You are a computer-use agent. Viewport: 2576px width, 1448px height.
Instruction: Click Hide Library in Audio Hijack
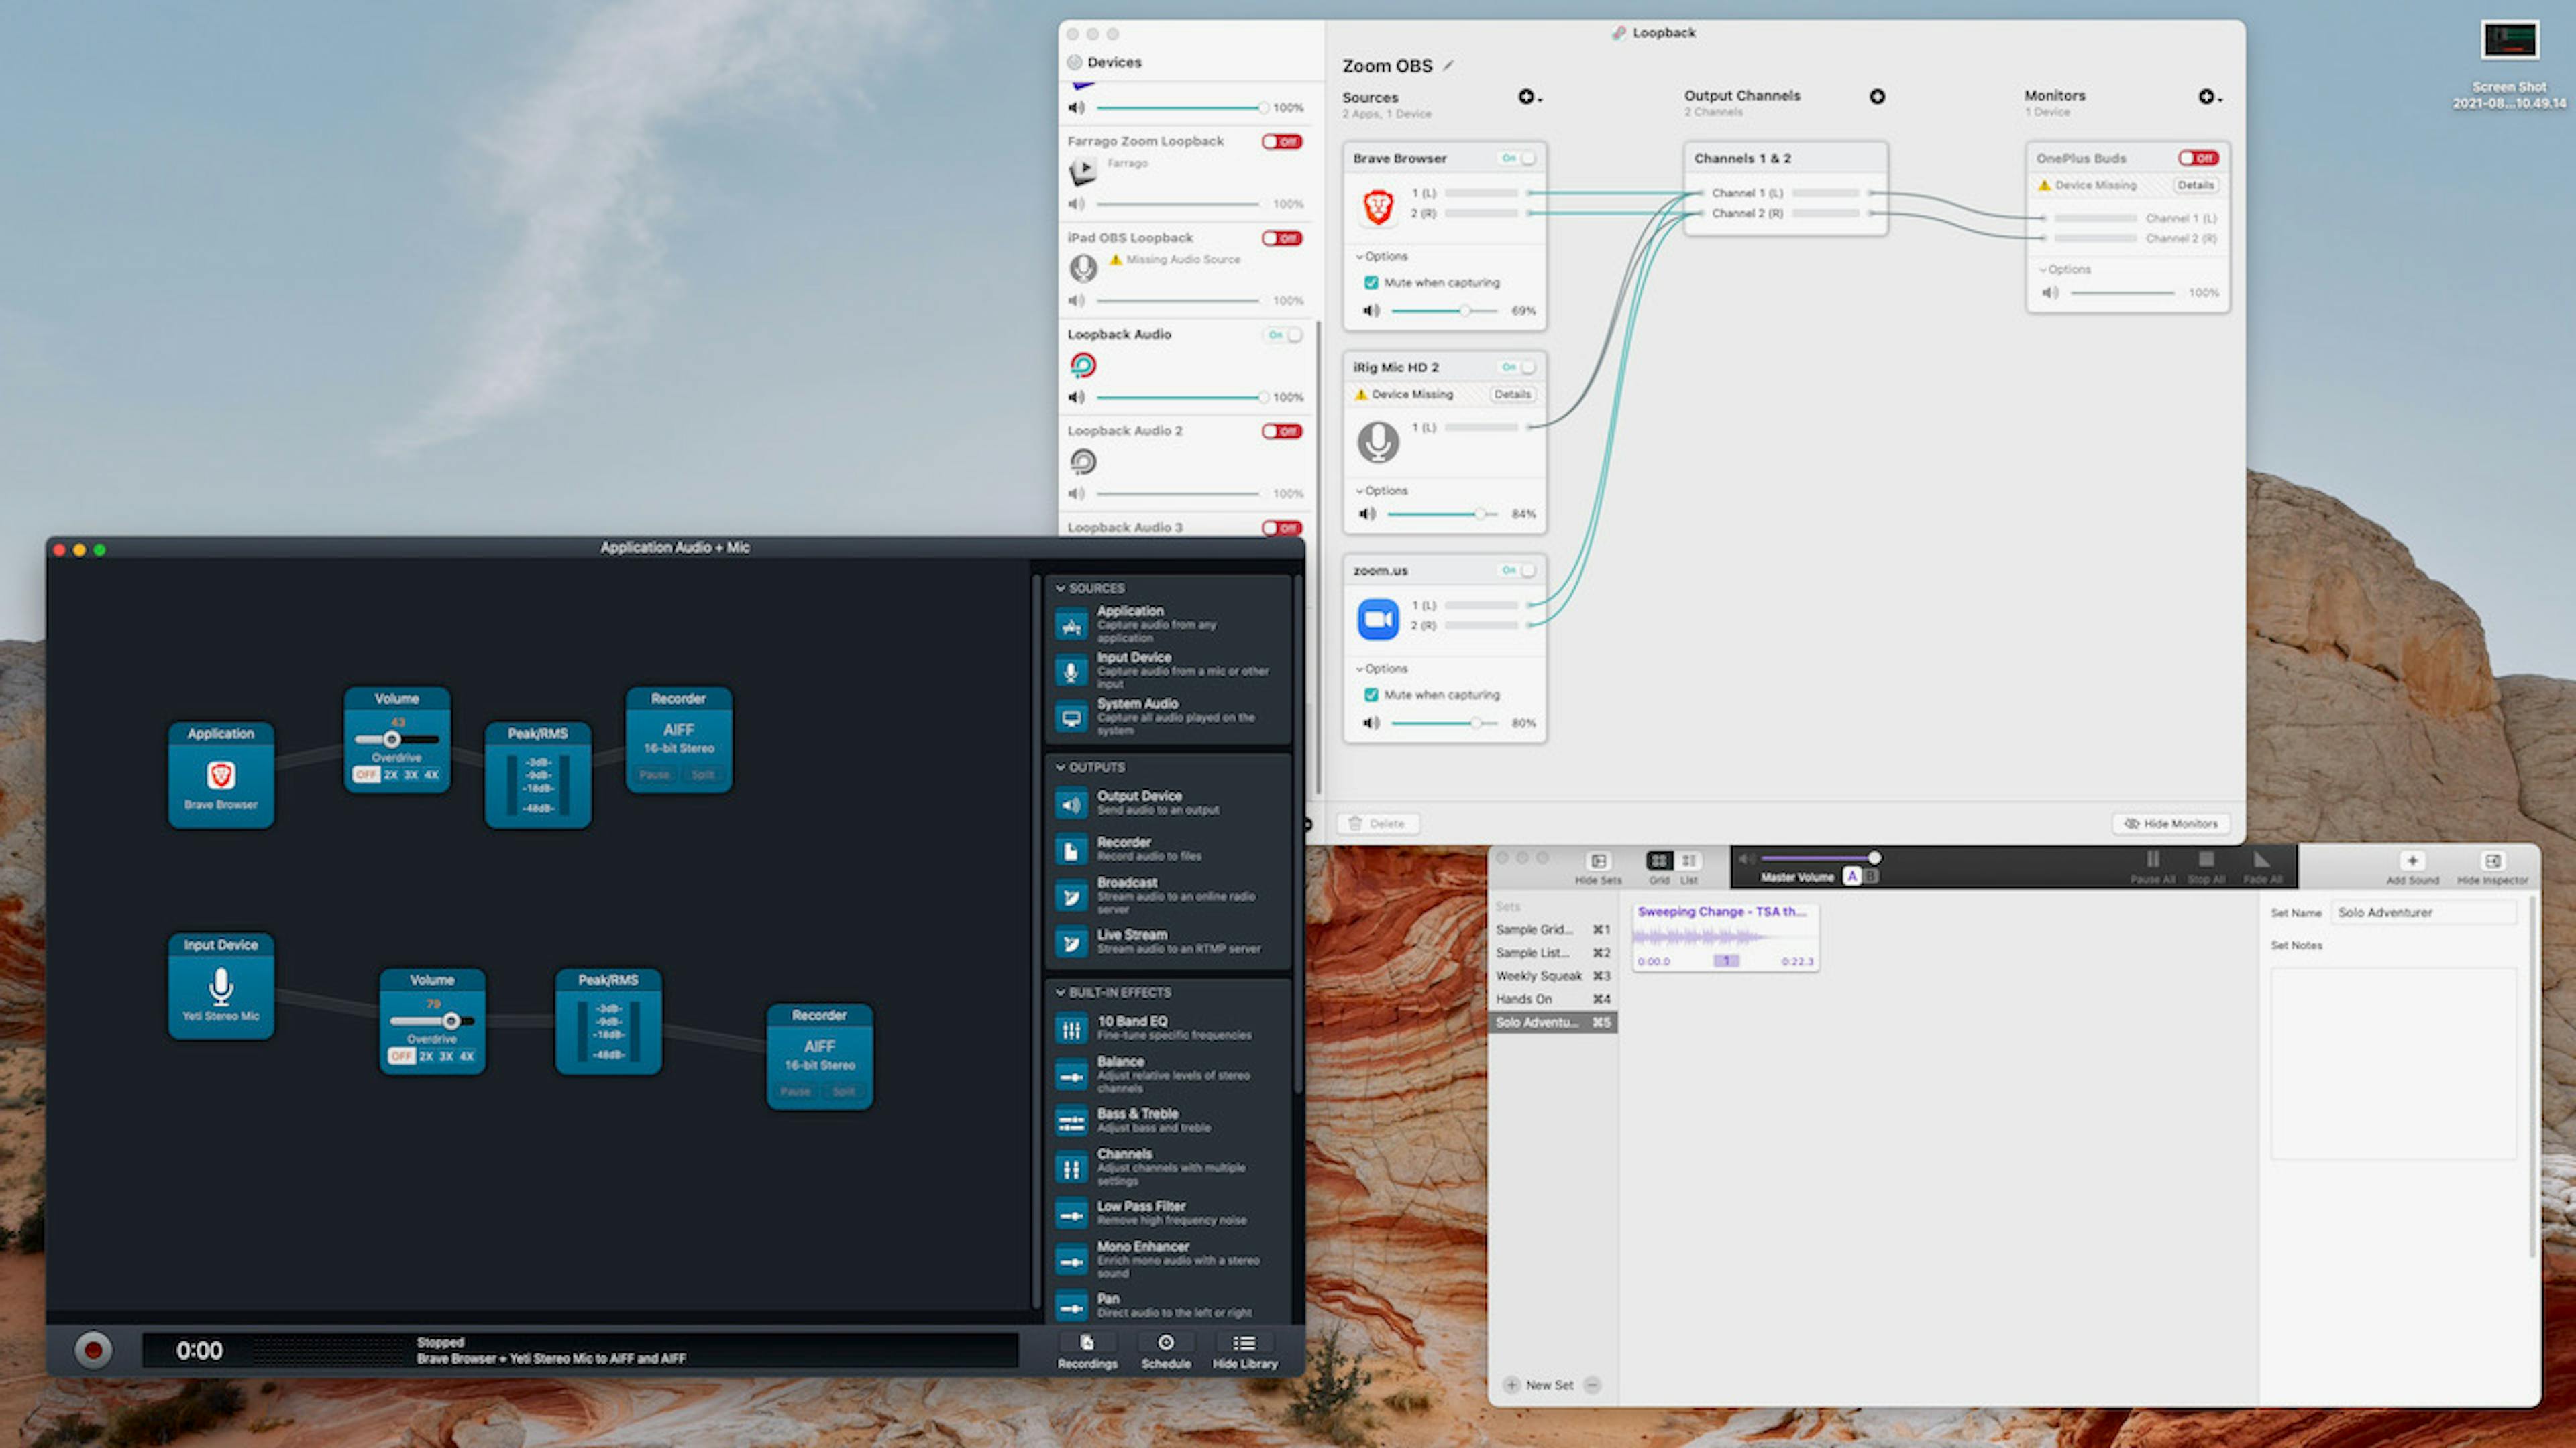pos(1245,1351)
